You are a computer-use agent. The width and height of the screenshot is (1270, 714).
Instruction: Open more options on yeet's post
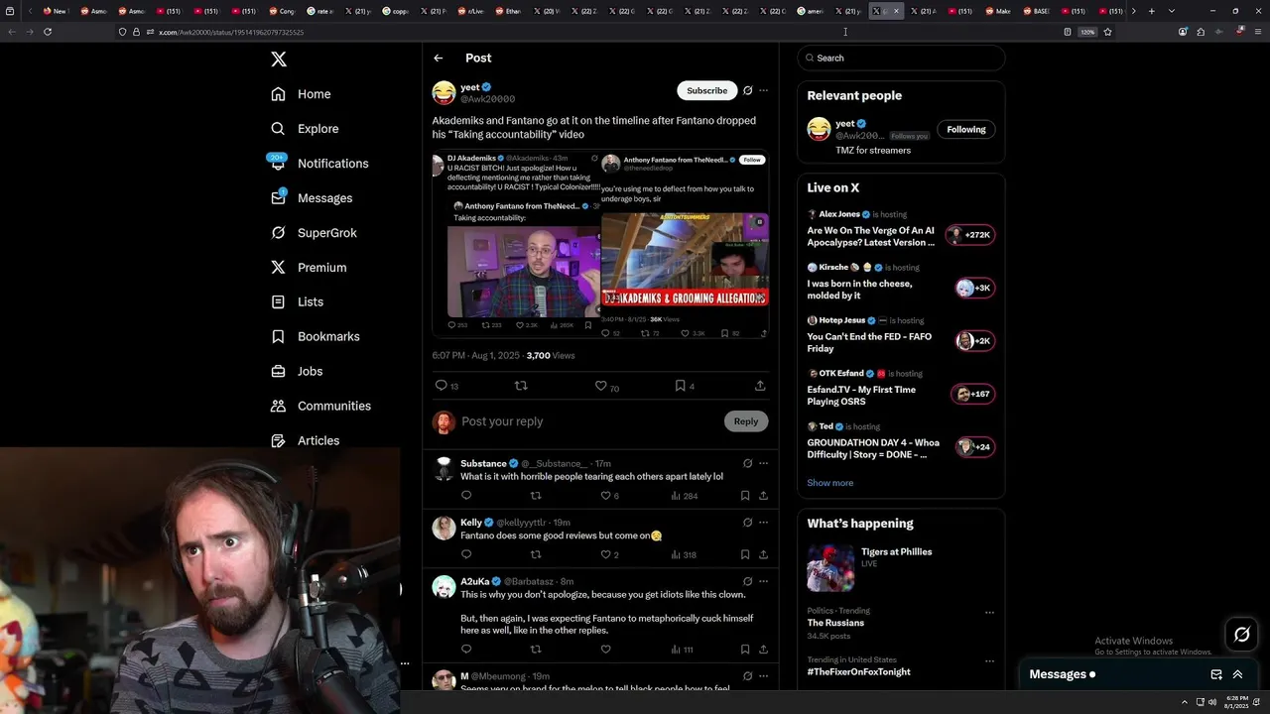coord(763,90)
